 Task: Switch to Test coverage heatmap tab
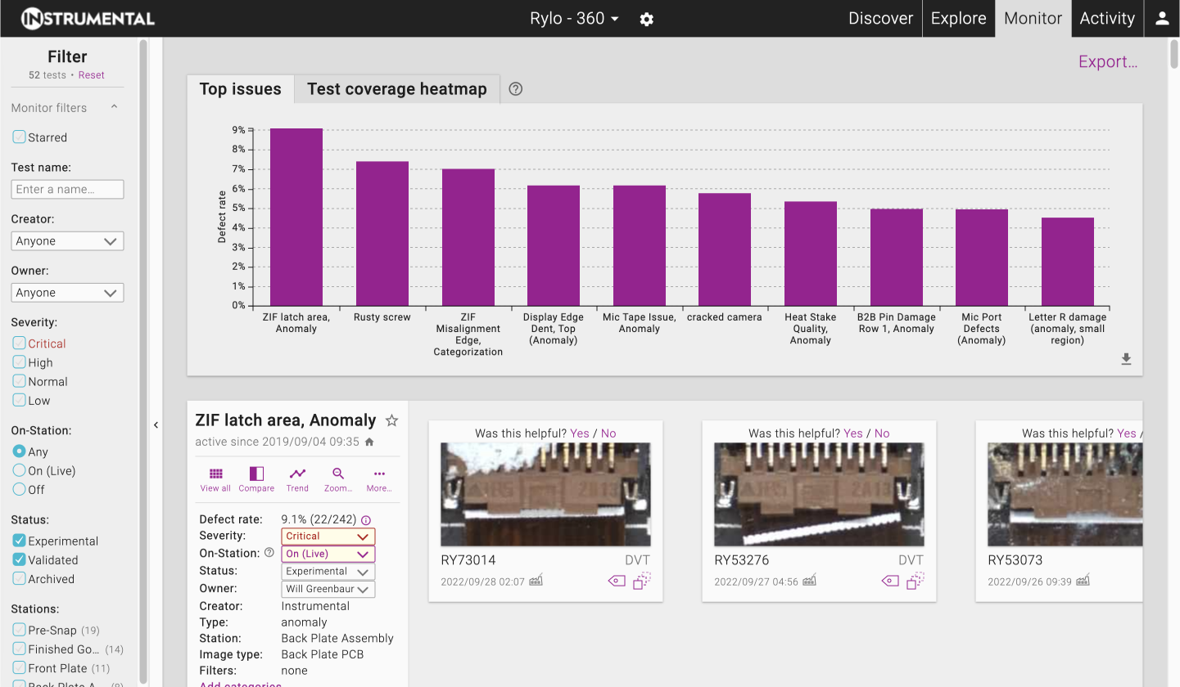[396, 89]
